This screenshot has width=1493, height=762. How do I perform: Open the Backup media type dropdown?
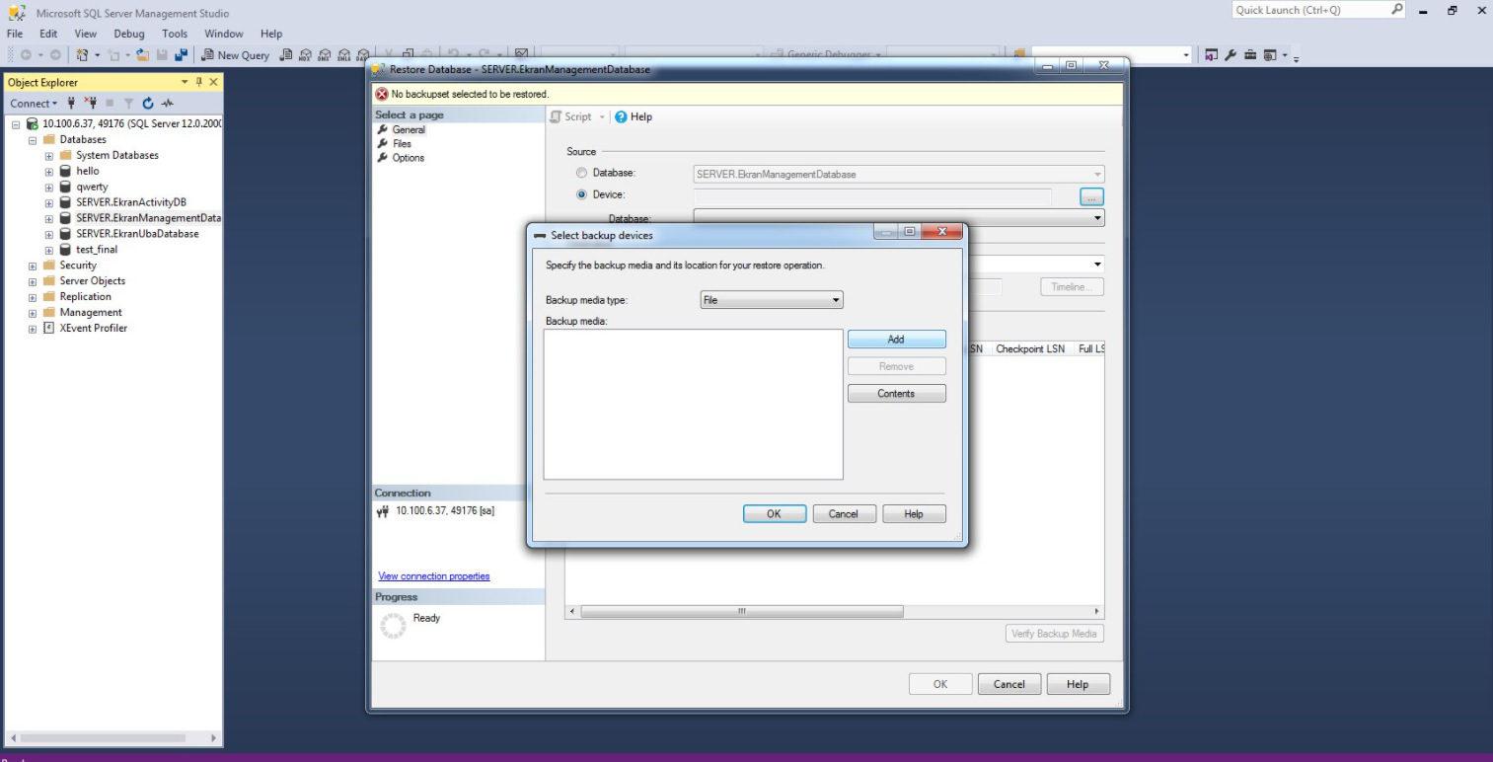point(772,300)
